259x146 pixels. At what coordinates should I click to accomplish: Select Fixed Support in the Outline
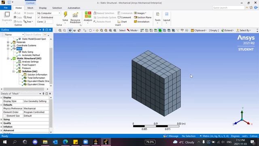point(29,65)
